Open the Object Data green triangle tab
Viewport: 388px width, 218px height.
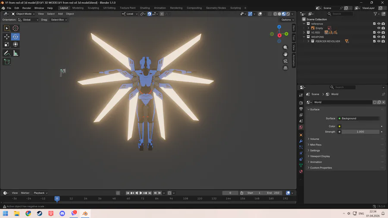[301, 165]
